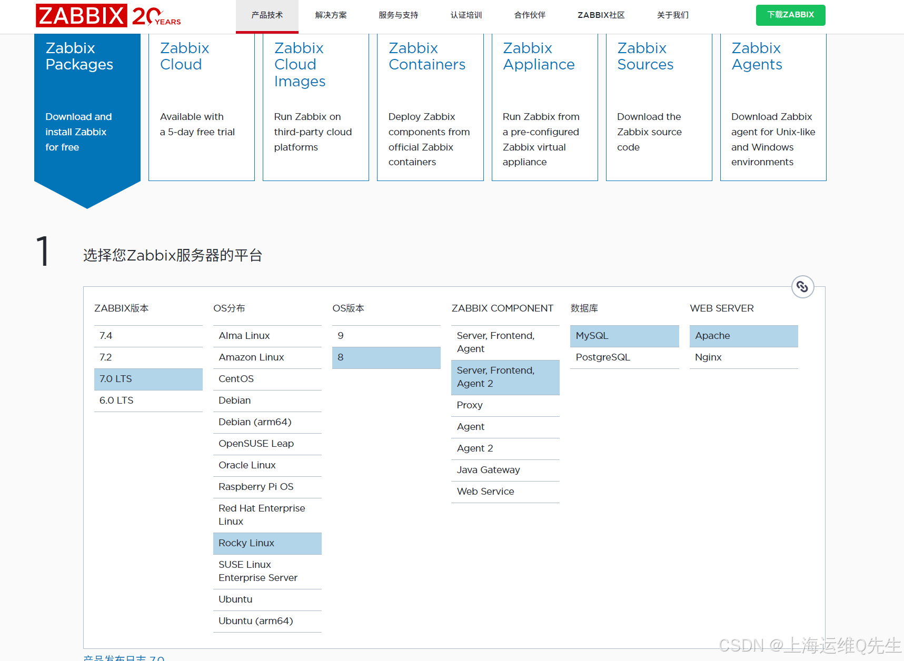Open the 解决方案 menu
904x661 pixels.
tap(331, 15)
